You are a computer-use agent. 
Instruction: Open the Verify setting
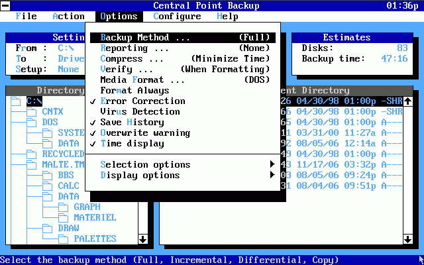pos(183,69)
